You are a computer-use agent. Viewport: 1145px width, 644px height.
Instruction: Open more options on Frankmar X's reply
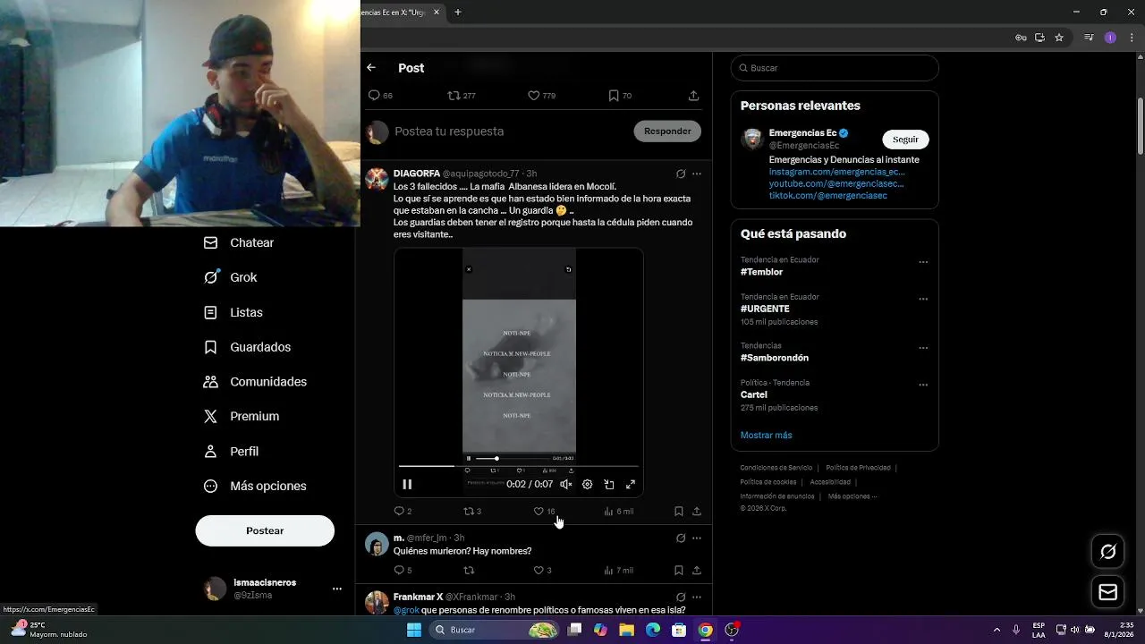(x=697, y=597)
